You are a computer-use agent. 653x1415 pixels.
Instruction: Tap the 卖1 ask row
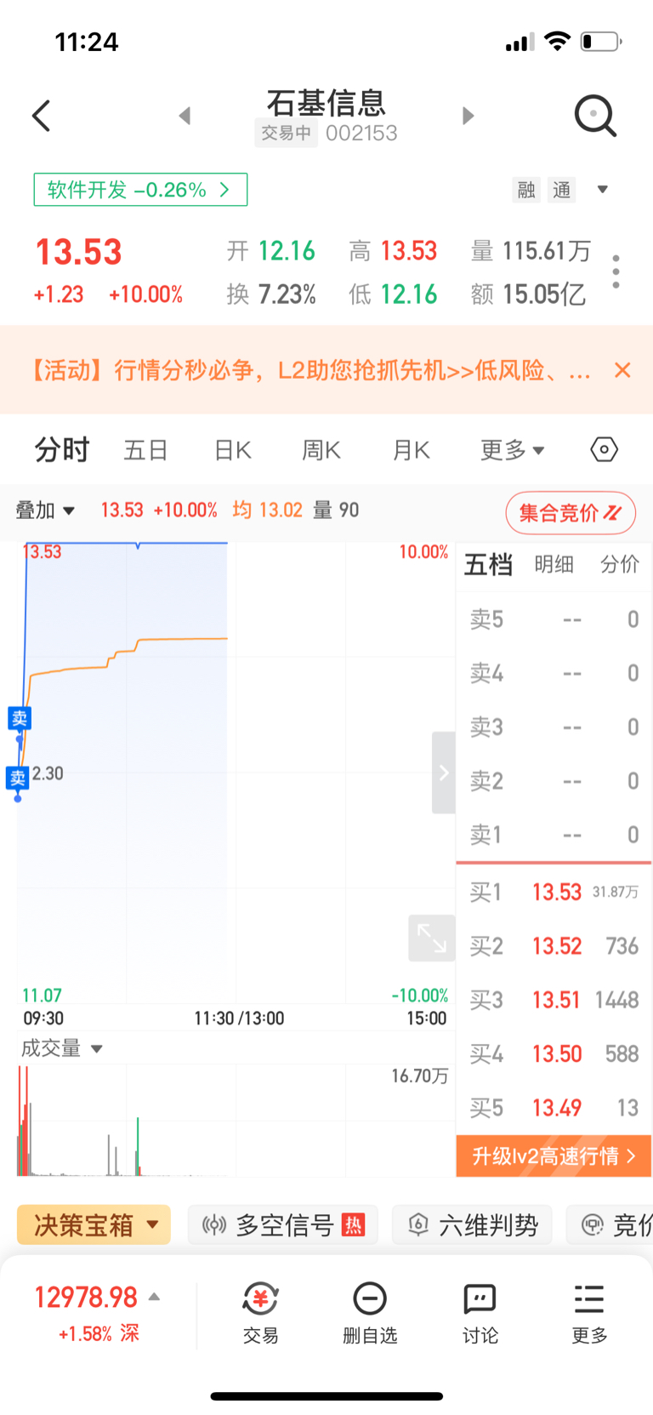(x=554, y=835)
